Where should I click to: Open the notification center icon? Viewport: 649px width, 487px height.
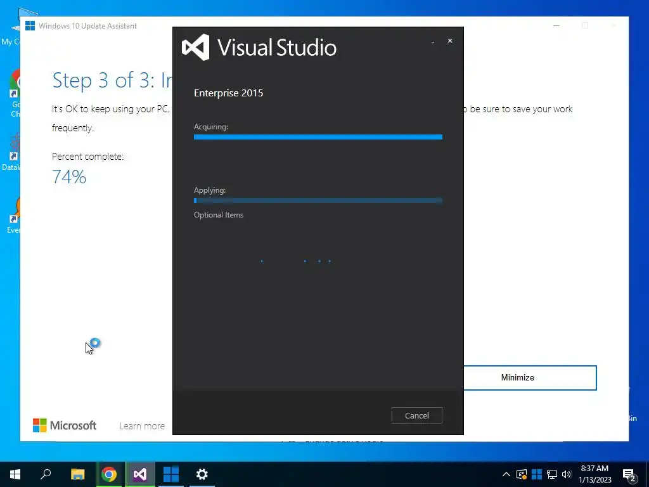point(629,475)
